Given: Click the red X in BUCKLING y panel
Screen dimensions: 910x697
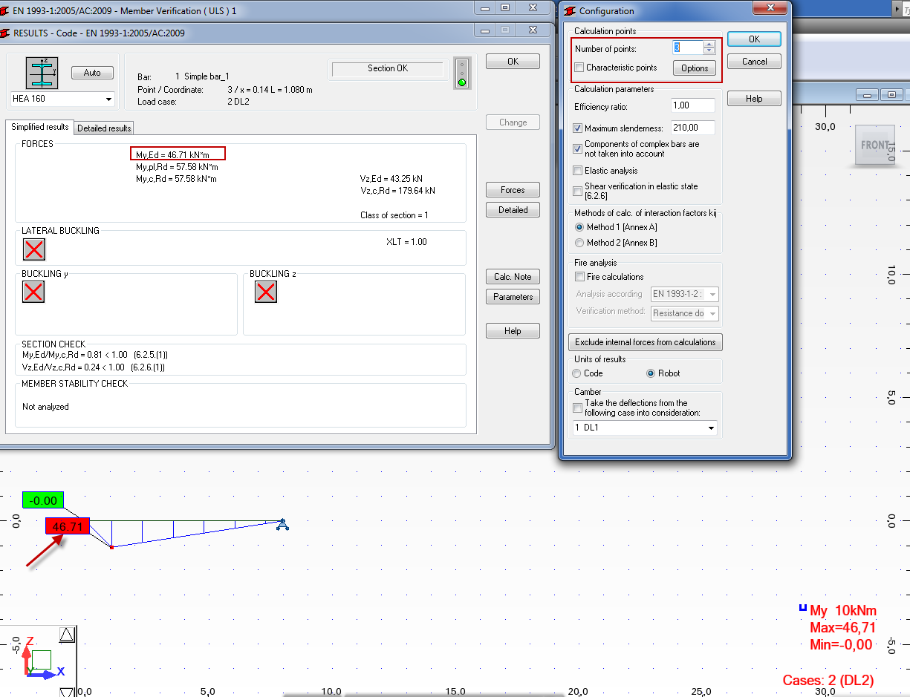Looking at the screenshot, I should (x=33, y=292).
